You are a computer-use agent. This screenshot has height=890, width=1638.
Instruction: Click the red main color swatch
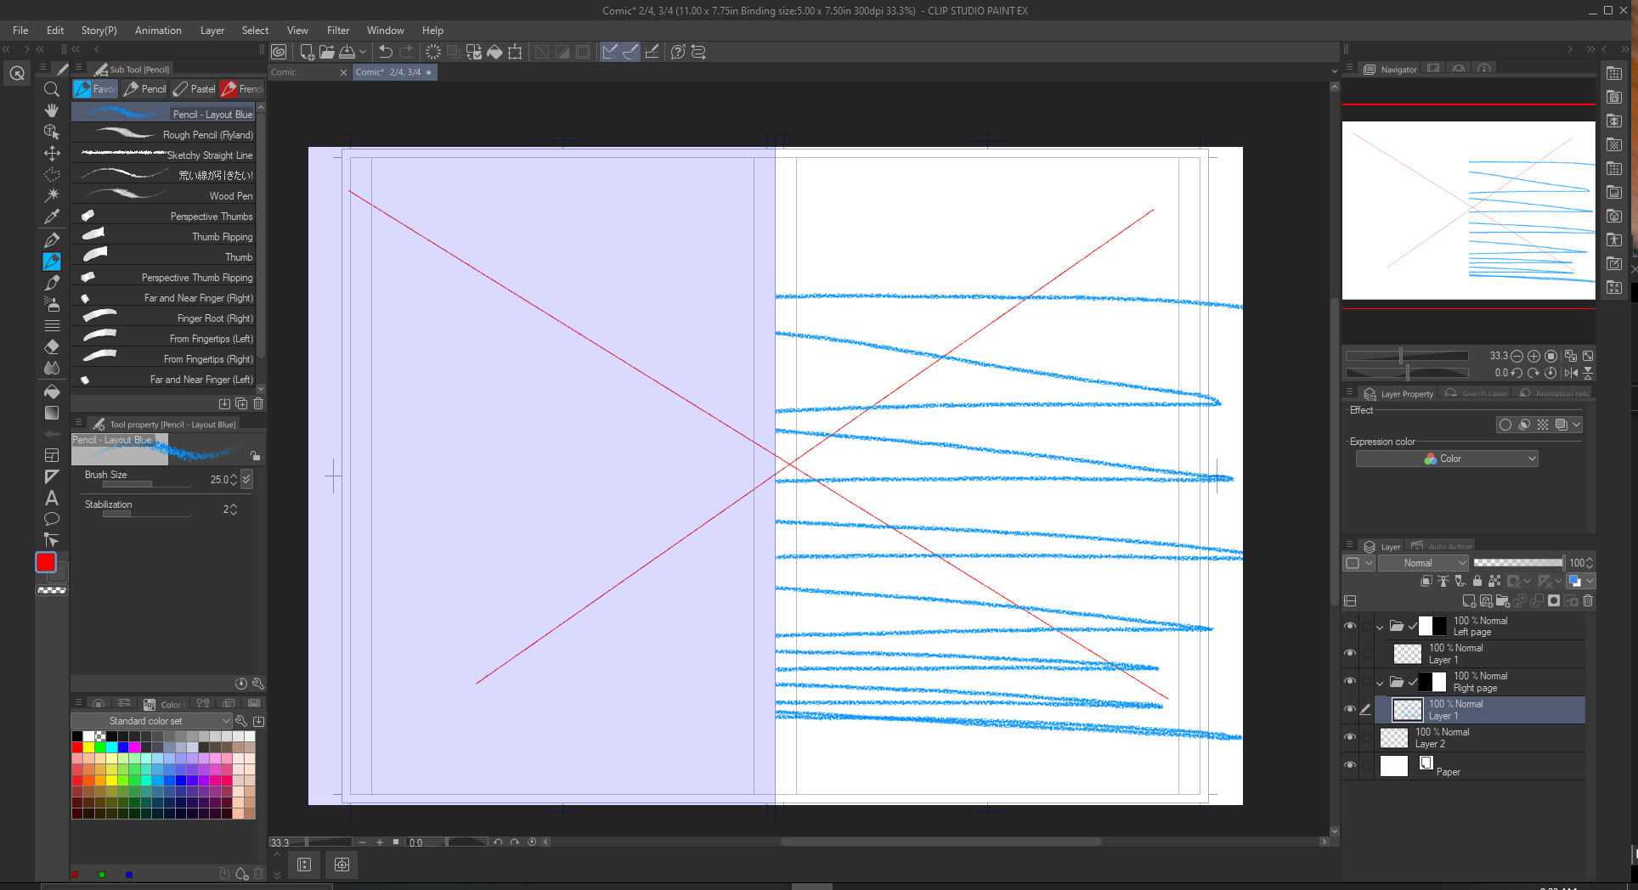click(x=46, y=562)
